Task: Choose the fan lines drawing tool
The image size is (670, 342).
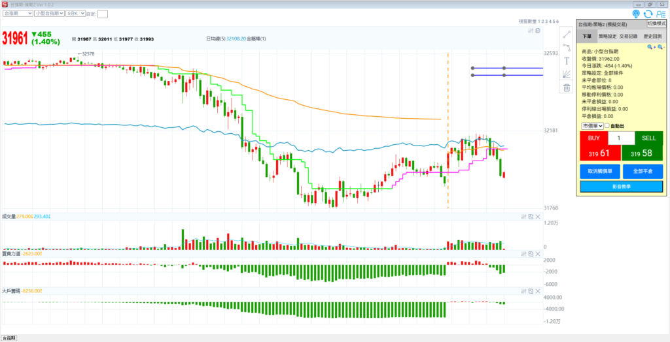Action: 566,74
